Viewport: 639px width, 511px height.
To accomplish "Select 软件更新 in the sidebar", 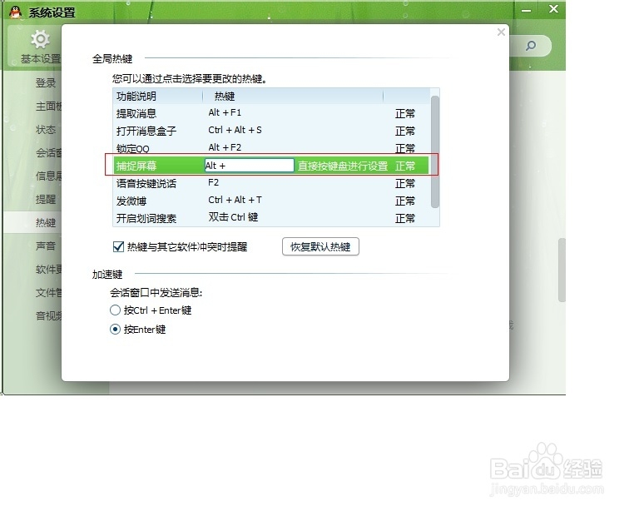I will click(x=48, y=270).
